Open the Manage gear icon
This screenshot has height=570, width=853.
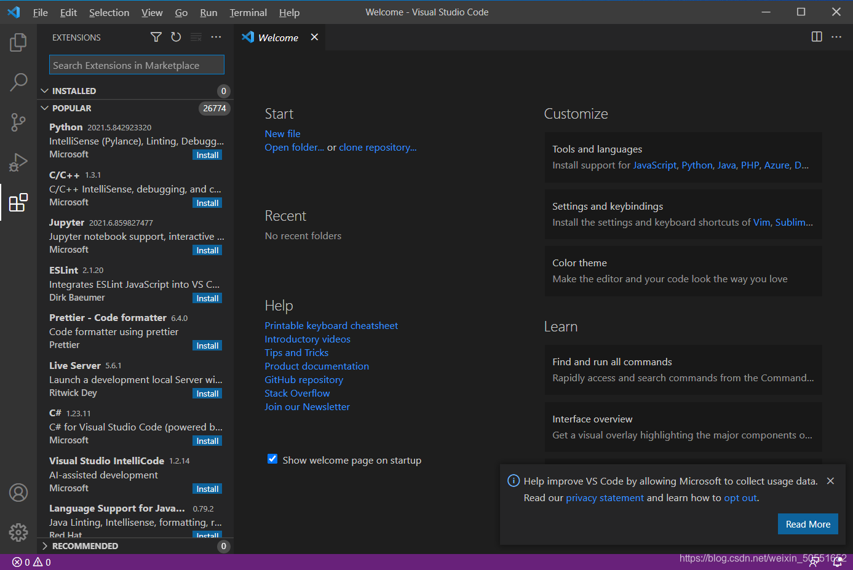click(x=18, y=532)
